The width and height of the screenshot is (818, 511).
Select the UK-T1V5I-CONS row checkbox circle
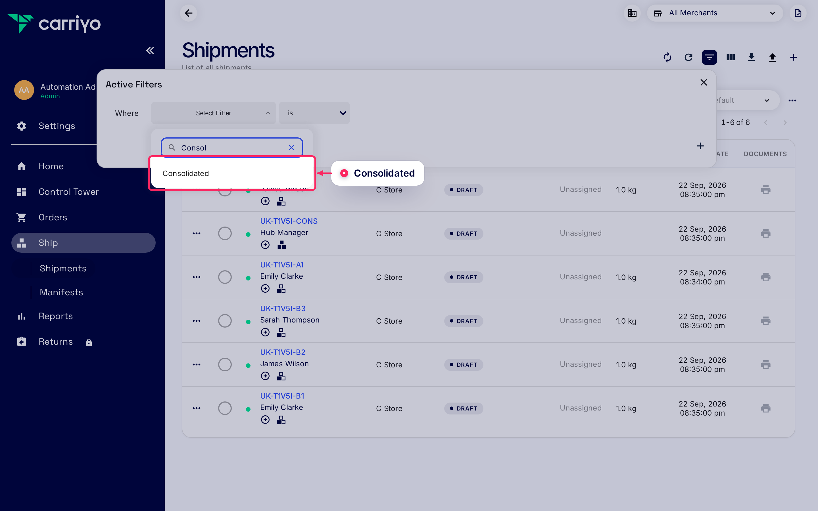coord(225,234)
